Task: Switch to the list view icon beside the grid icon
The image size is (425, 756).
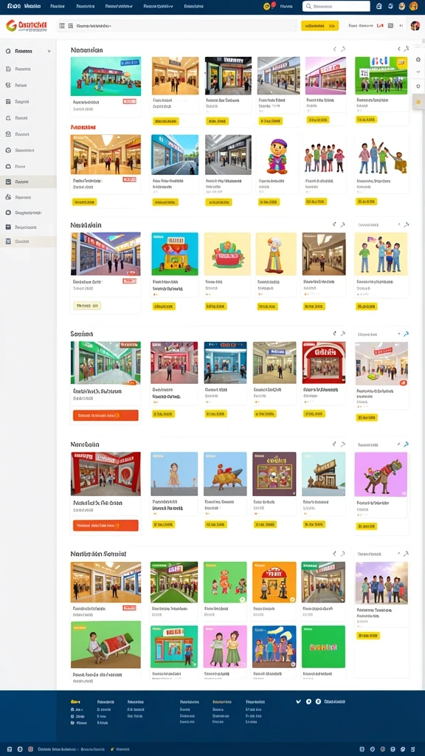Action: (70, 26)
